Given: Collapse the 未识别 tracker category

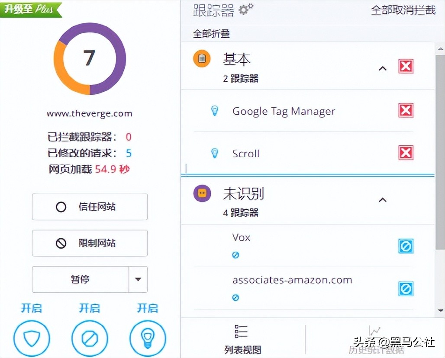Looking at the screenshot, I should click(382, 200).
